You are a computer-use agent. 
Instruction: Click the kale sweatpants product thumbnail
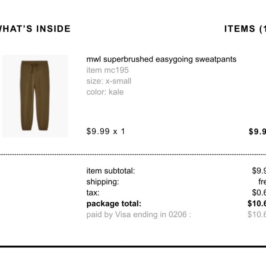[x=35, y=96]
